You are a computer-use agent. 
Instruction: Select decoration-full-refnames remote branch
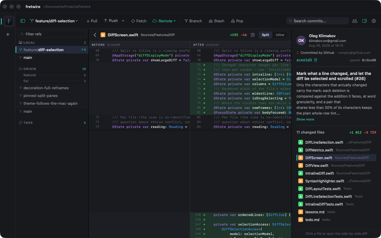click(52, 88)
